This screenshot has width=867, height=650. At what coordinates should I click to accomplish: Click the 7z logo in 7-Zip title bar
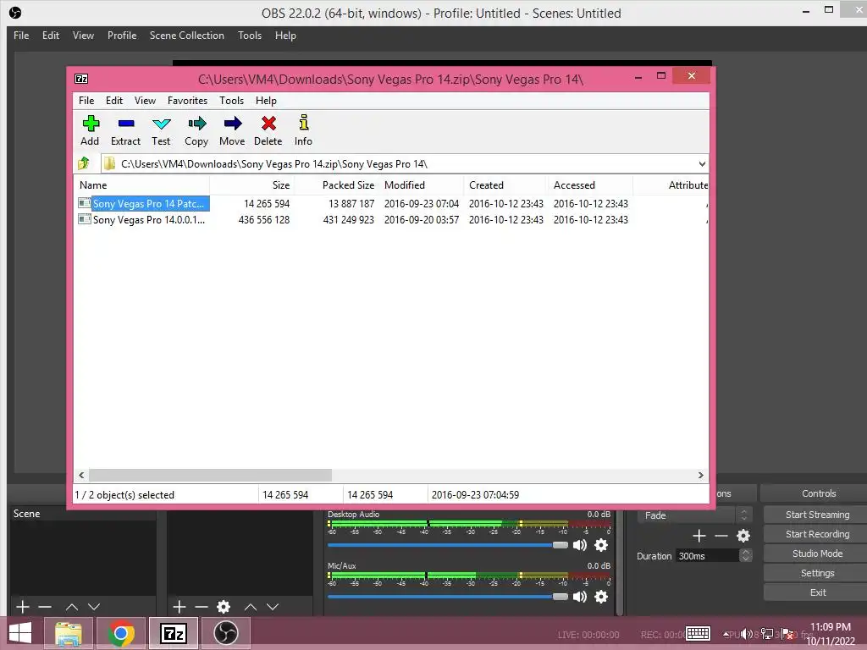pos(81,79)
